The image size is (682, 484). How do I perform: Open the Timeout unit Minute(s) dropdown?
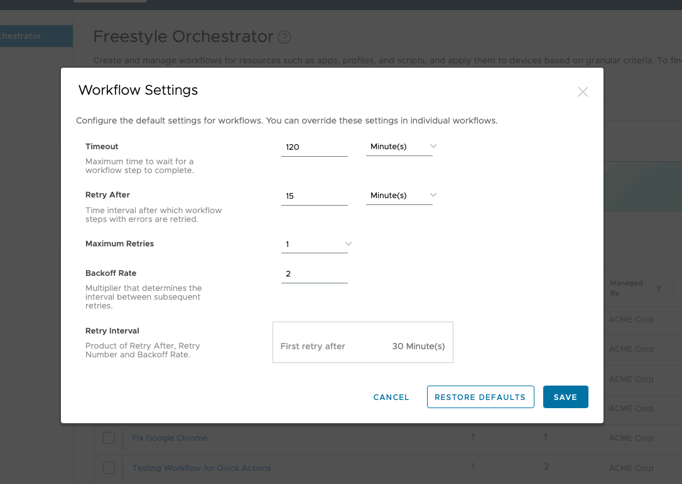[400, 147]
